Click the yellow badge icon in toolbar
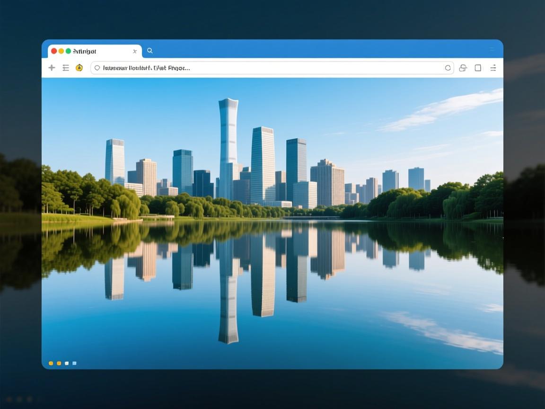This screenshot has width=545, height=409. point(79,68)
